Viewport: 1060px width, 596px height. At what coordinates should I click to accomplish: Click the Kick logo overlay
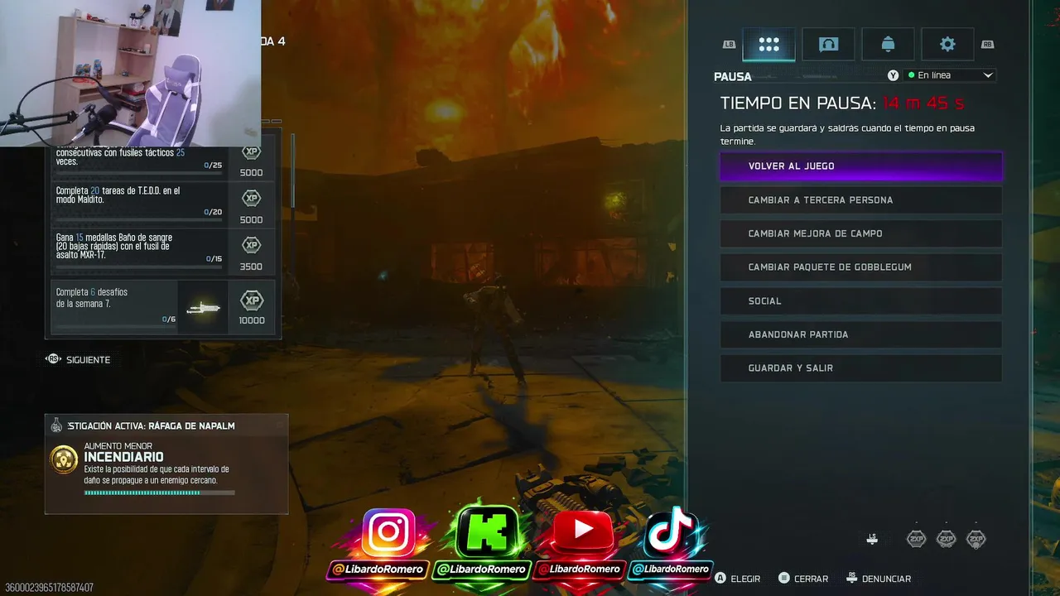coord(487,531)
